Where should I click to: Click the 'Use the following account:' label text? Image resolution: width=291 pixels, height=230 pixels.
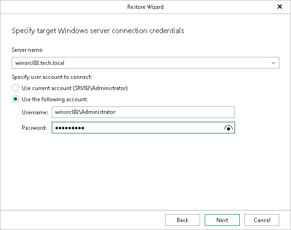pyautogui.click(x=55, y=99)
